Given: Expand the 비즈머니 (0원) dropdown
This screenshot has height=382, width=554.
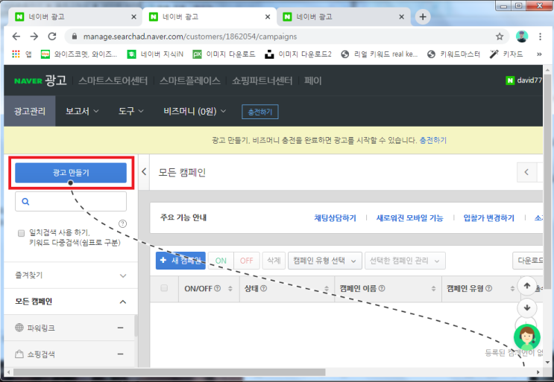Looking at the screenshot, I should 195,111.
